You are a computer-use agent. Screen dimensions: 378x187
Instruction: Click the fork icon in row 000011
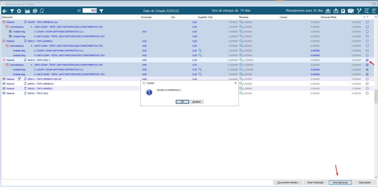pyautogui.click(x=20, y=79)
